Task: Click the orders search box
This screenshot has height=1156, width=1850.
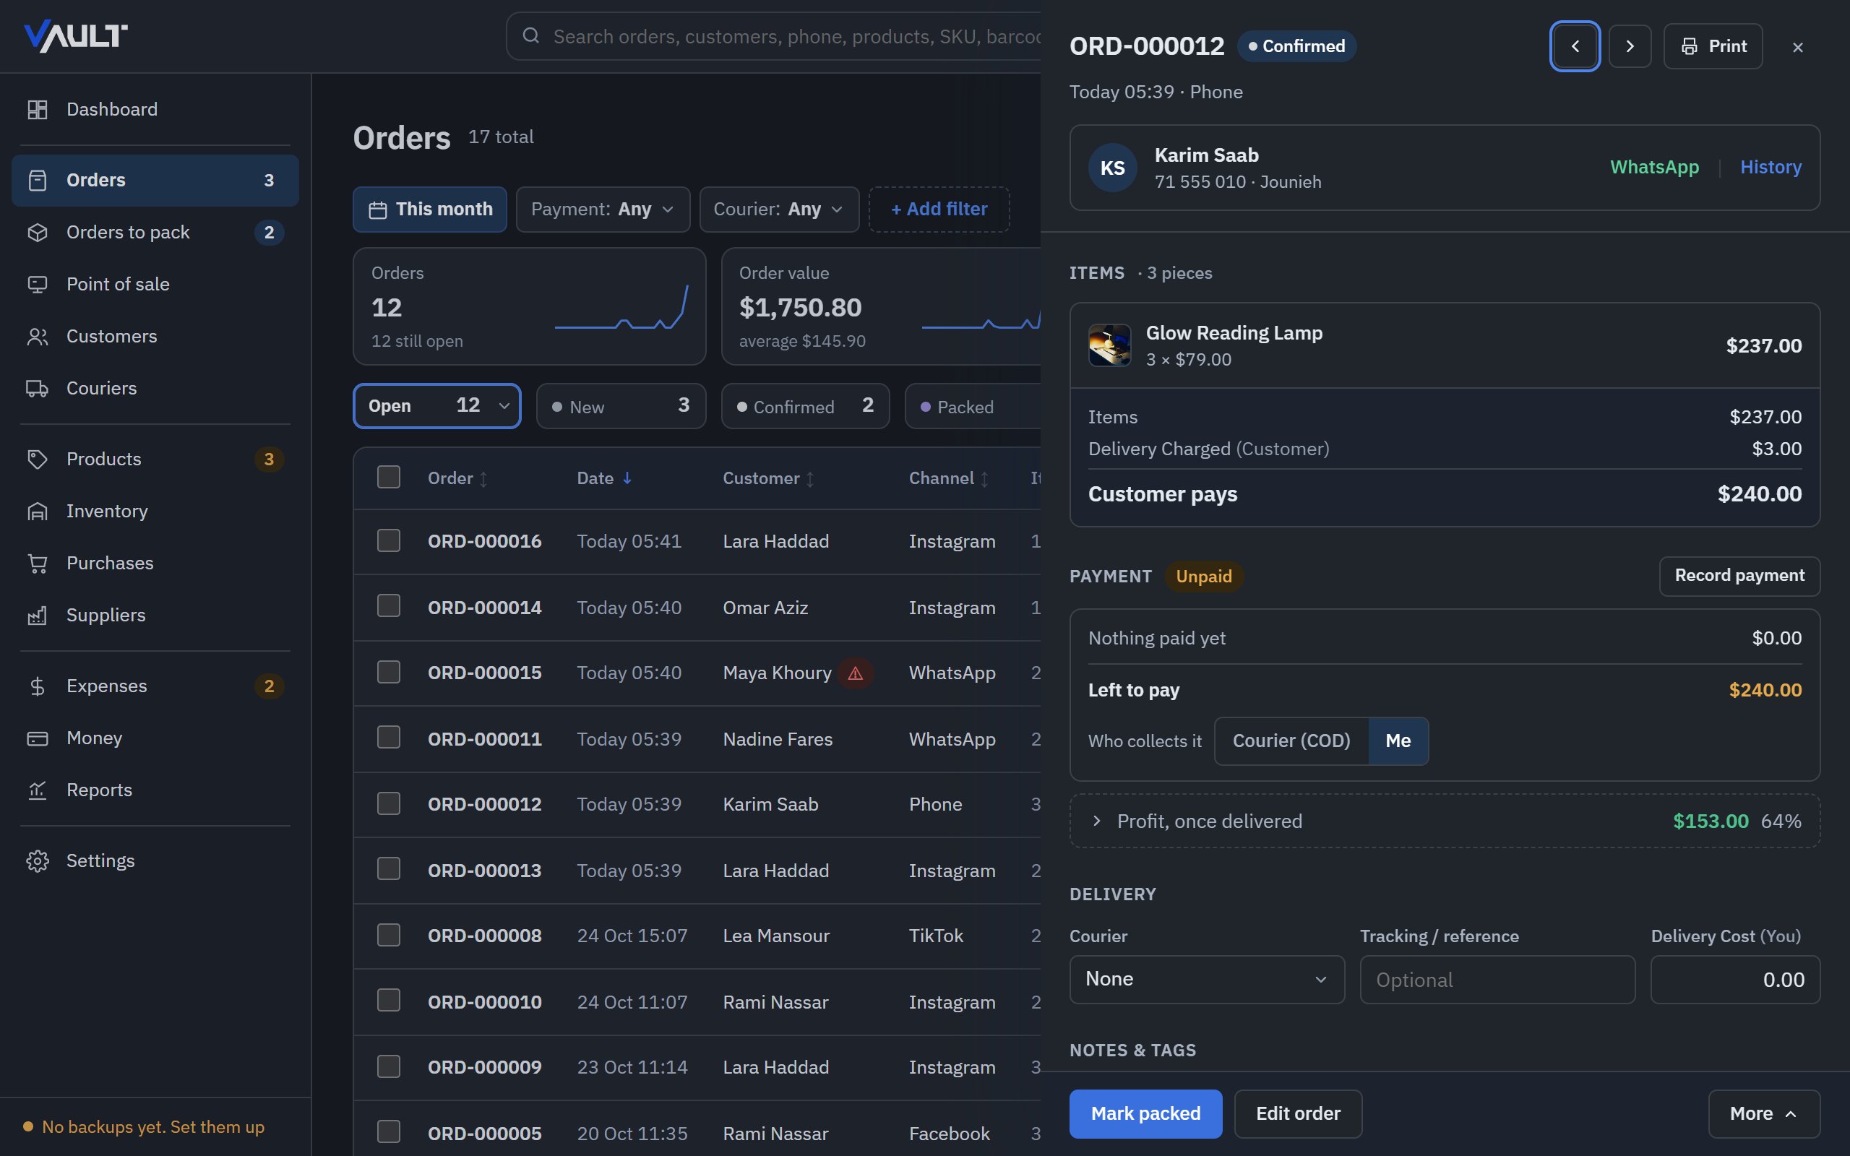Action: tap(774, 36)
